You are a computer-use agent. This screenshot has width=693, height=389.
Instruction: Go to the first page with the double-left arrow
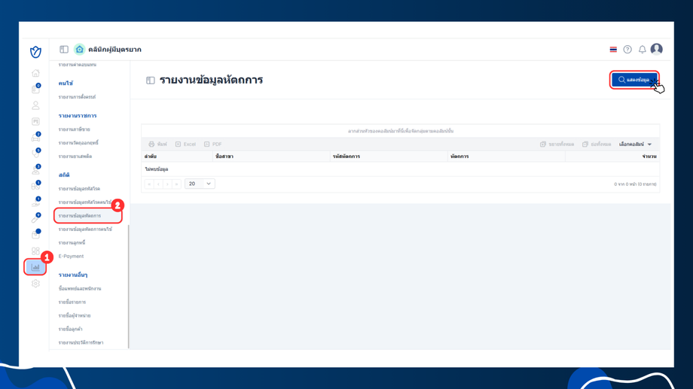pos(149,184)
